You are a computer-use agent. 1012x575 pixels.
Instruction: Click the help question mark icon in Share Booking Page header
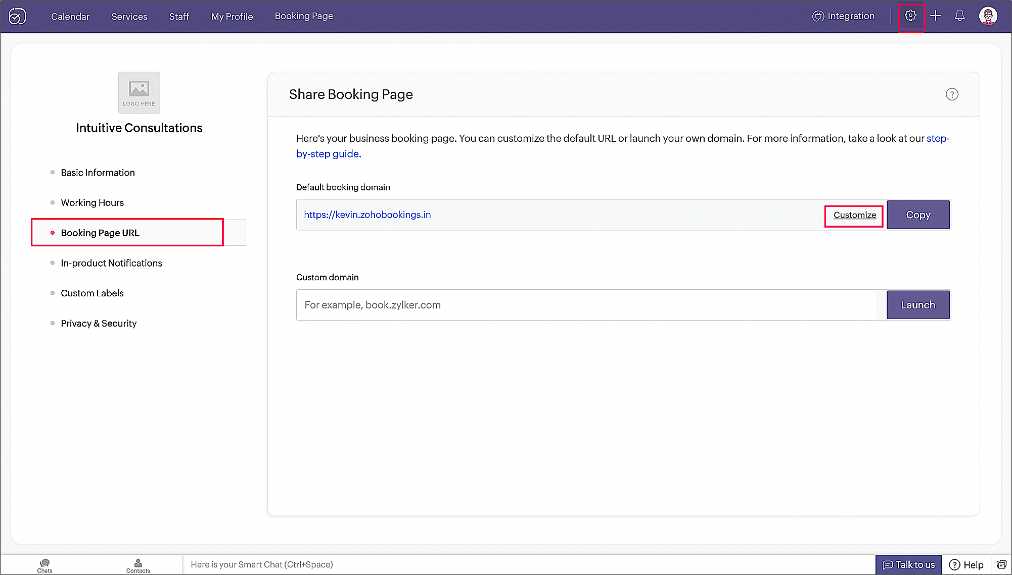pos(952,94)
